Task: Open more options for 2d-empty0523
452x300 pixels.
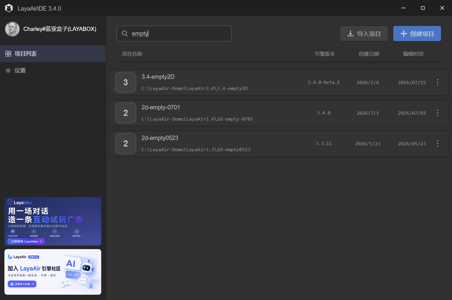Action: pyautogui.click(x=438, y=144)
